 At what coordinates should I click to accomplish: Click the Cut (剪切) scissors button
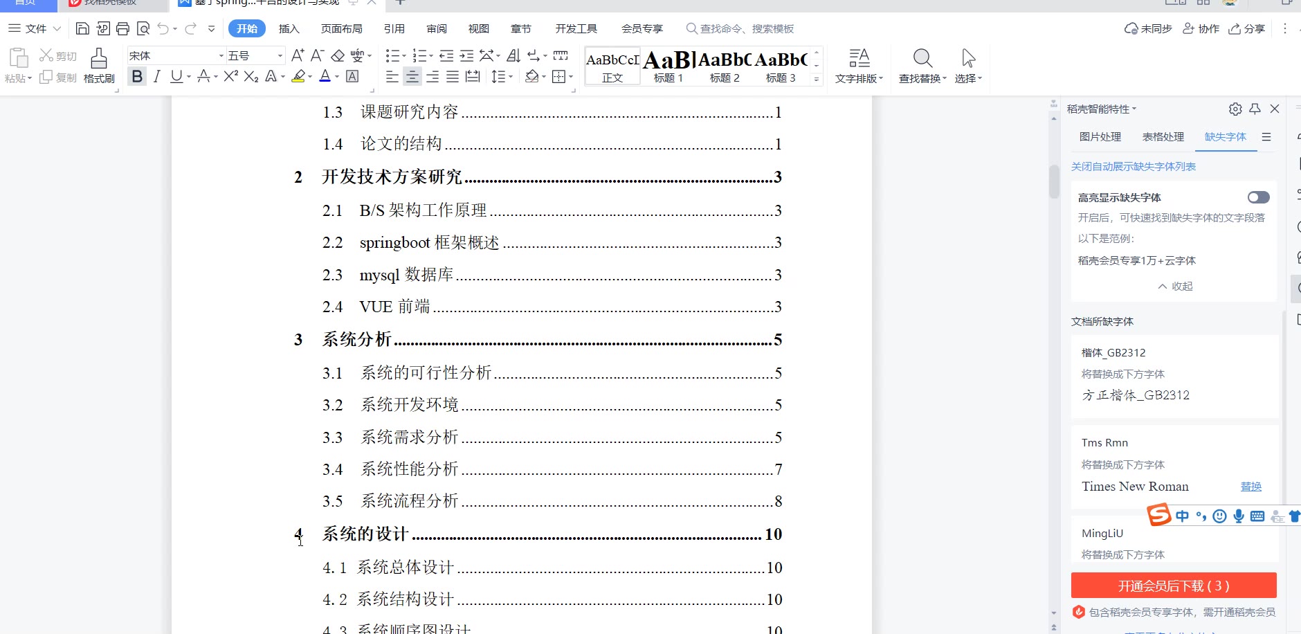58,55
